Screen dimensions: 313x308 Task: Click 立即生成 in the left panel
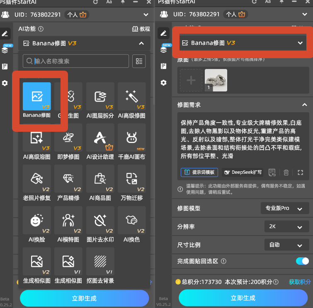(x=84, y=298)
